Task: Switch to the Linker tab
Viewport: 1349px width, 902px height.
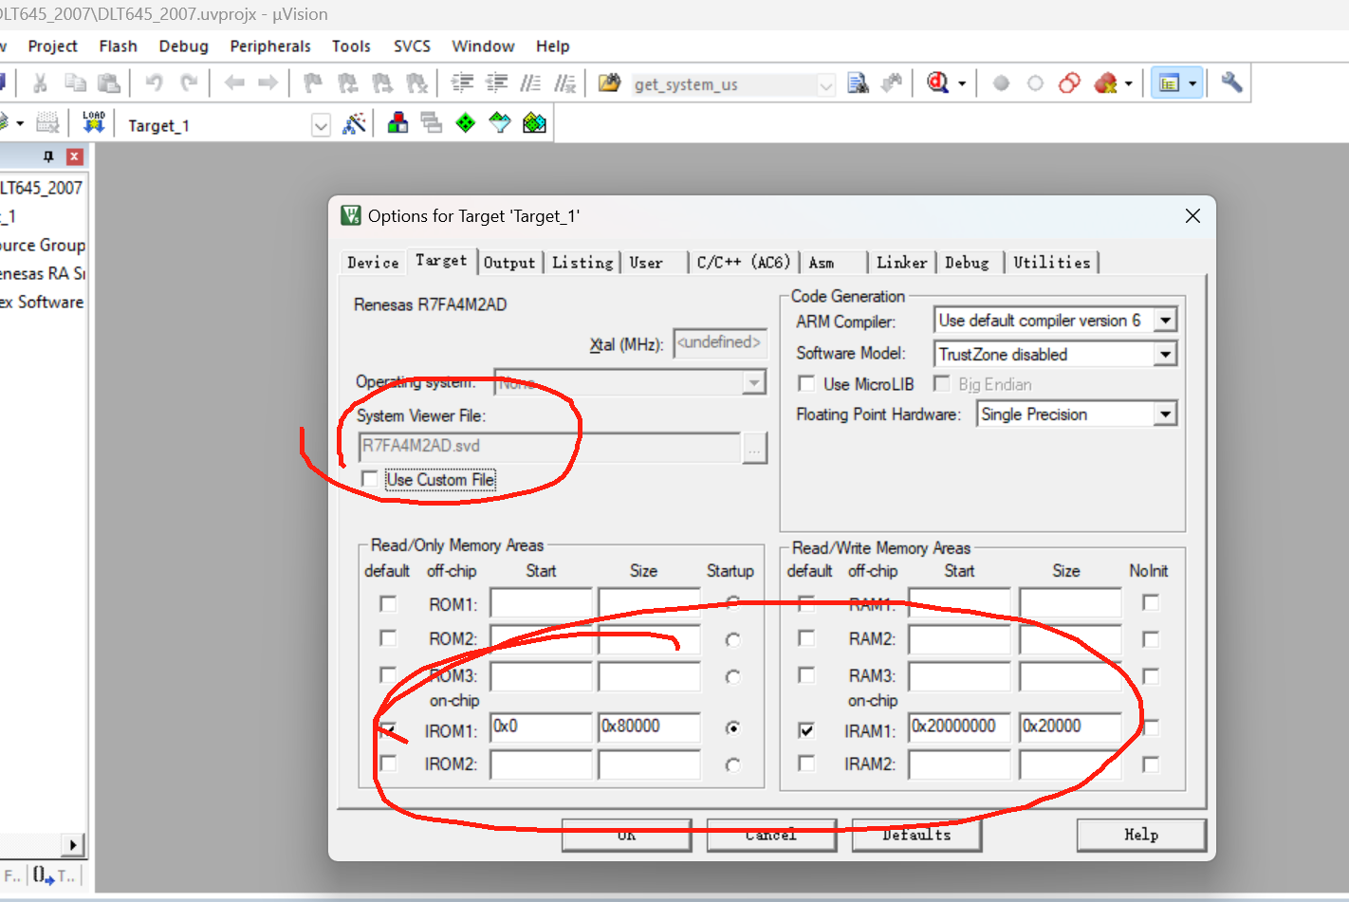Action: tap(901, 263)
